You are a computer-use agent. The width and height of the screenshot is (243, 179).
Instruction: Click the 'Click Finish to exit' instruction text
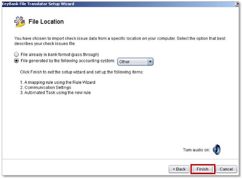click(x=82, y=72)
